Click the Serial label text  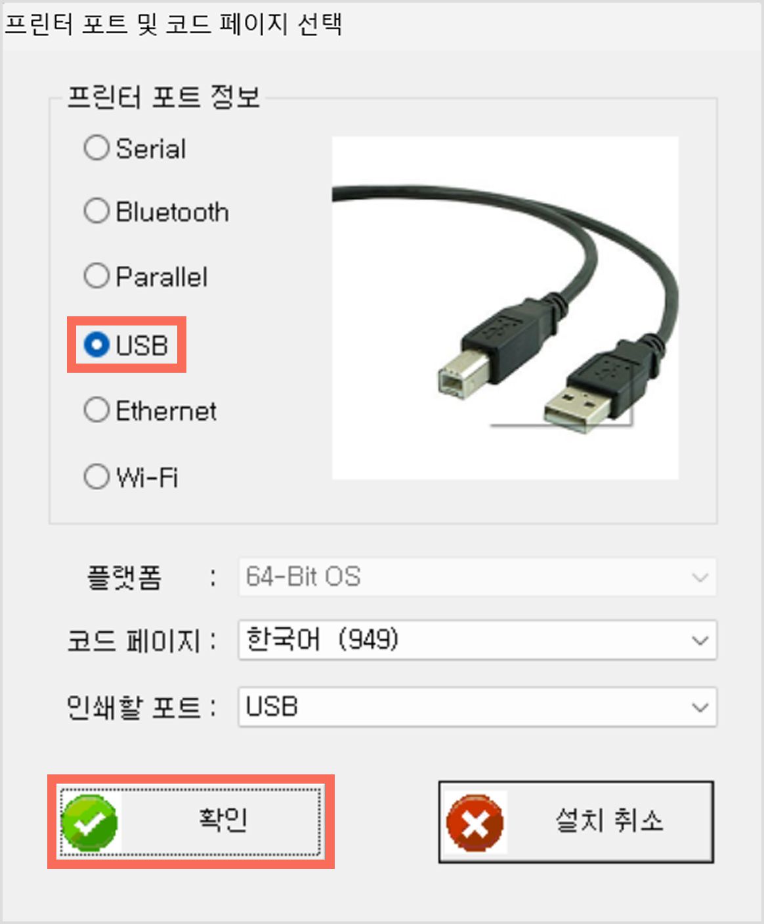point(151,149)
